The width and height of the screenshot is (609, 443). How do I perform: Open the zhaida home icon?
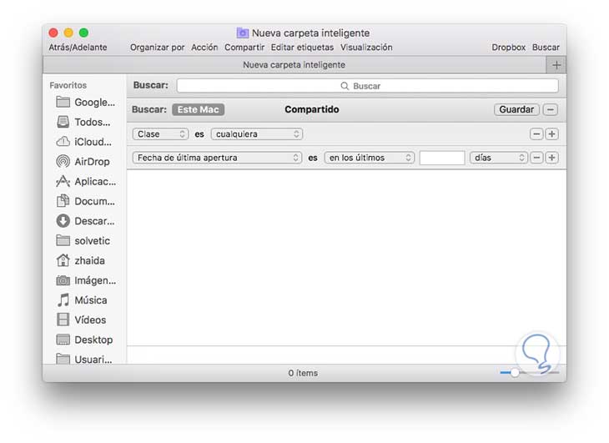(63, 260)
